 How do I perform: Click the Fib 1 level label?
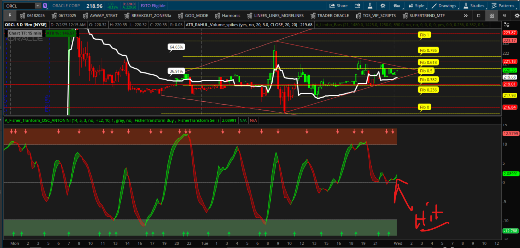tap(424, 35)
